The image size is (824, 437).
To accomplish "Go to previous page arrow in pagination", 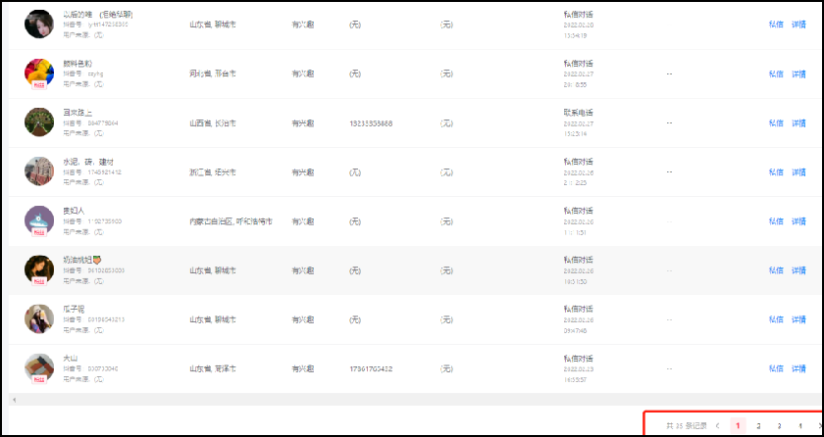I will point(717,426).
